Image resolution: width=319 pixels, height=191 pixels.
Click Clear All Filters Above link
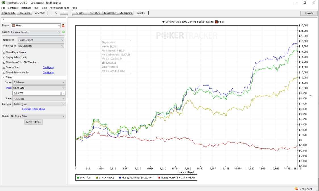point(34,109)
